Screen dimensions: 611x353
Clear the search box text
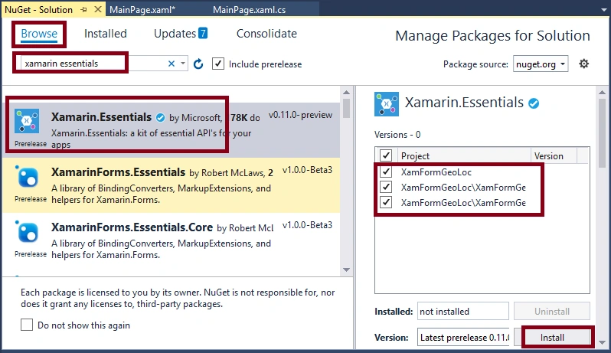pos(172,64)
